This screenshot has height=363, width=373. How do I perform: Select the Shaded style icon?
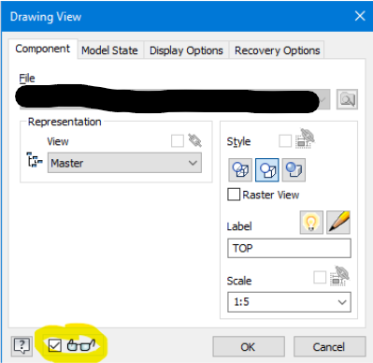[294, 170]
